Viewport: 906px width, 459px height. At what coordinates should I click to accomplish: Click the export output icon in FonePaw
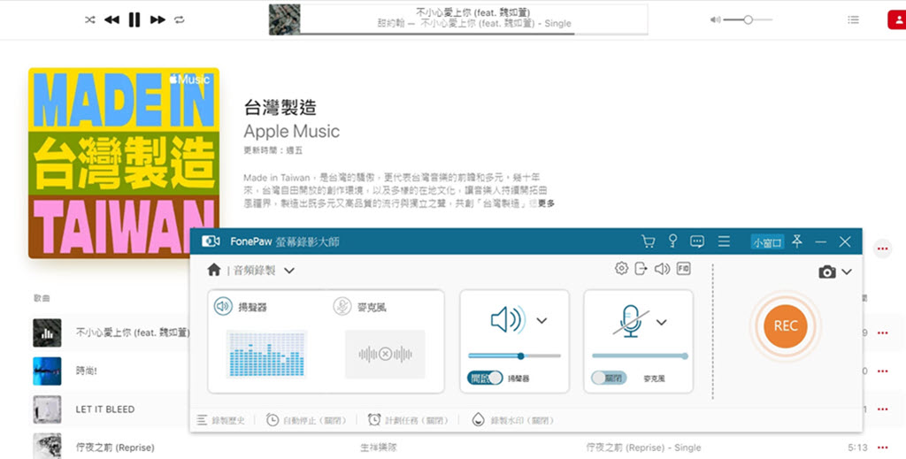[641, 268]
